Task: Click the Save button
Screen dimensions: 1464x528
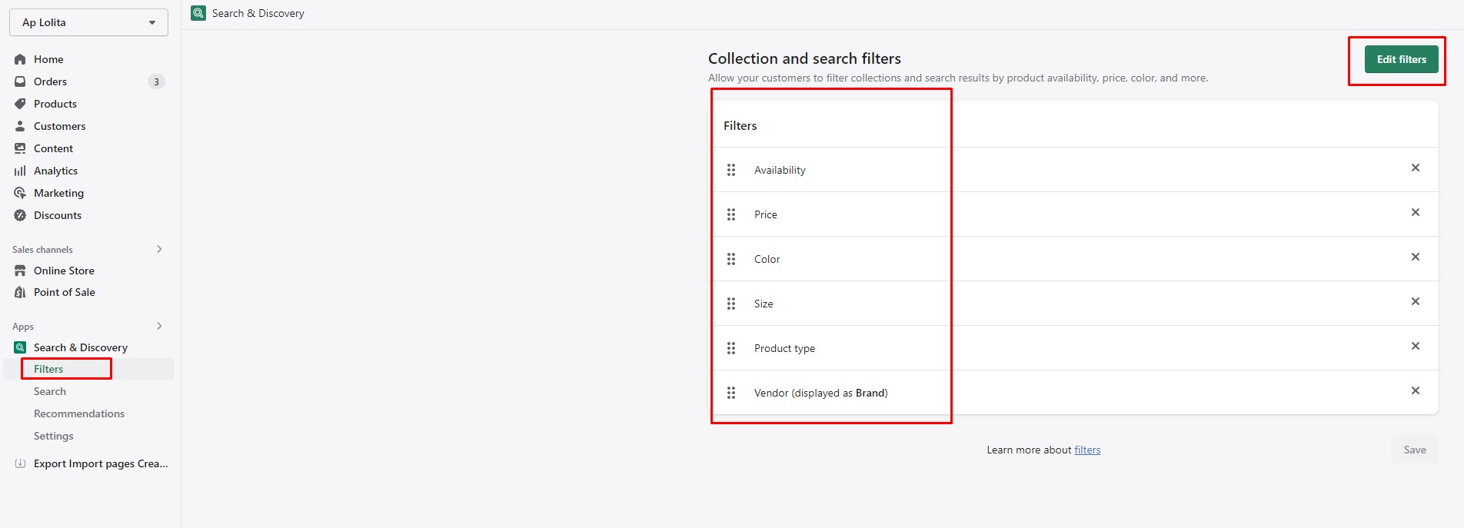Action: [x=1414, y=450]
